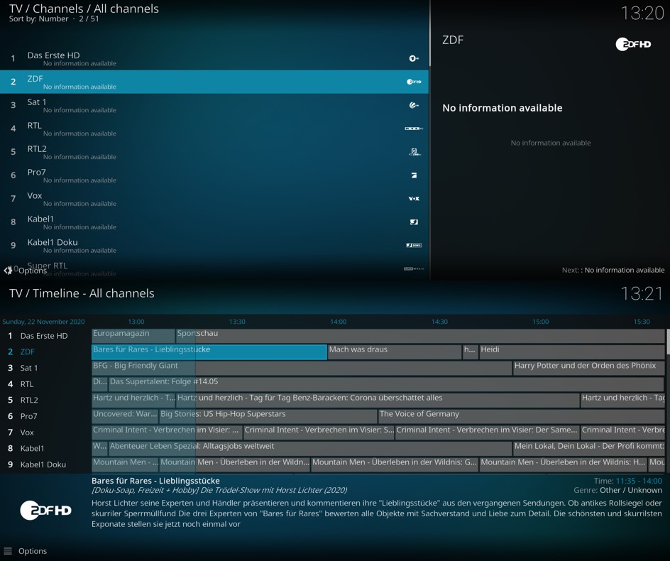Select Heidi programme block
Image resolution: width=670 pixels, height=561 pixels.
point(572,352)
